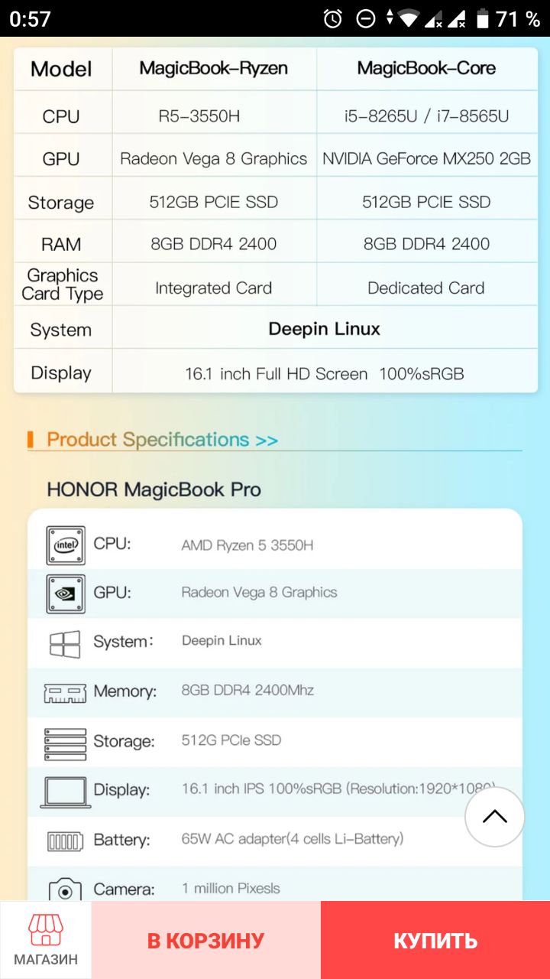Tap the battery status bar icon
The width and height of the screenshot is (550, 979).
point(483,18)
